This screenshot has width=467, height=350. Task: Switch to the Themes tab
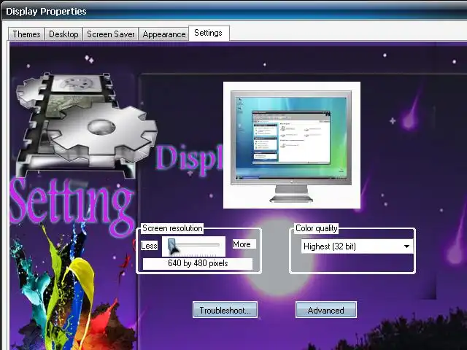click(26, 34)
